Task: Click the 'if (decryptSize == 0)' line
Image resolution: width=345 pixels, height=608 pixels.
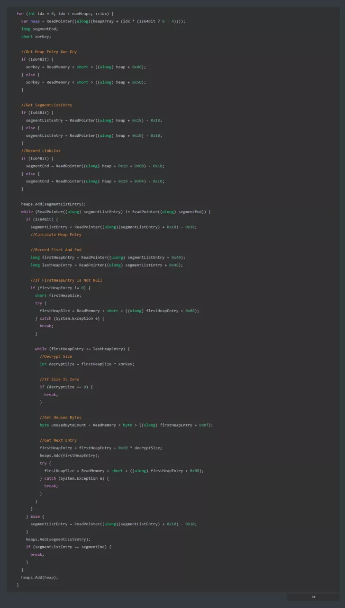Action: point(66,387)
